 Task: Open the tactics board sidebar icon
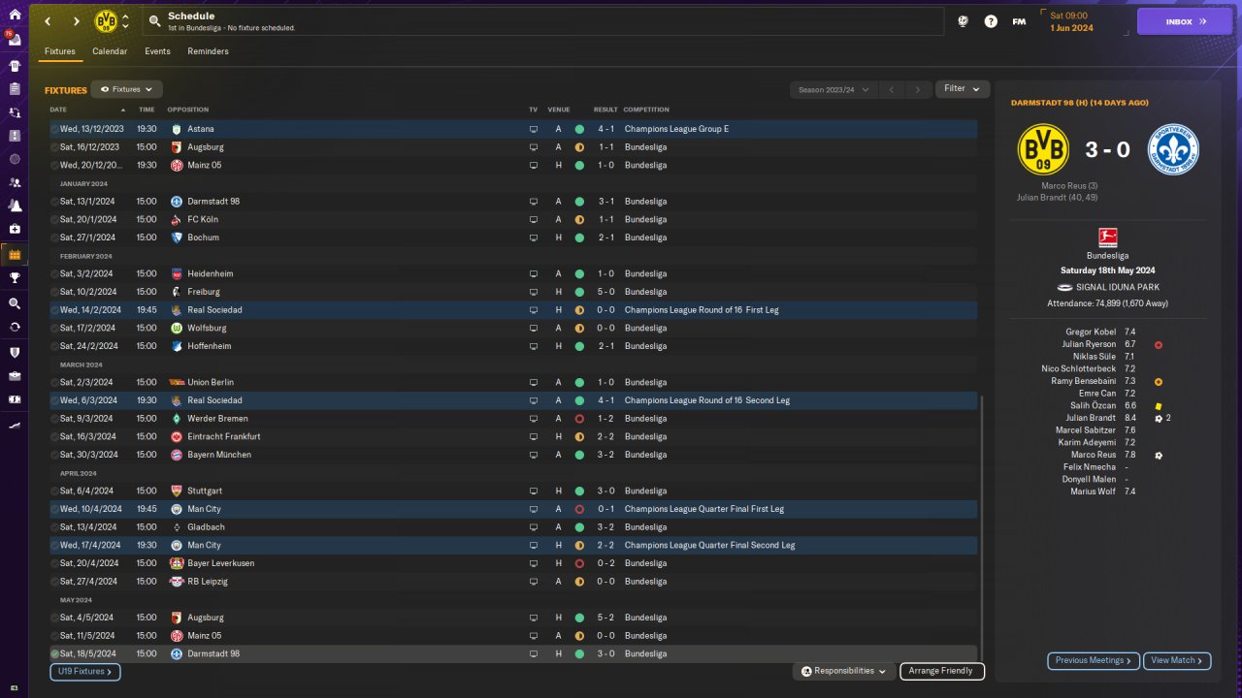15,136
